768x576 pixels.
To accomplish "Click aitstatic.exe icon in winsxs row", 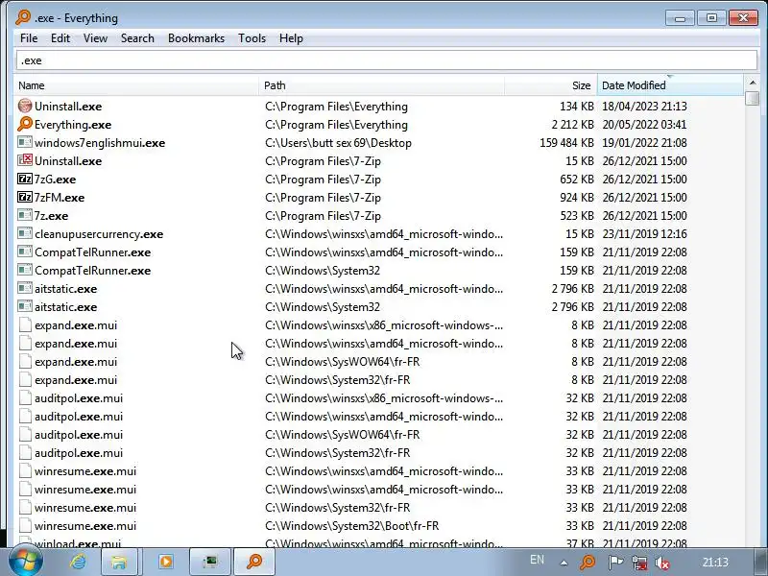I will pos(25,289).
